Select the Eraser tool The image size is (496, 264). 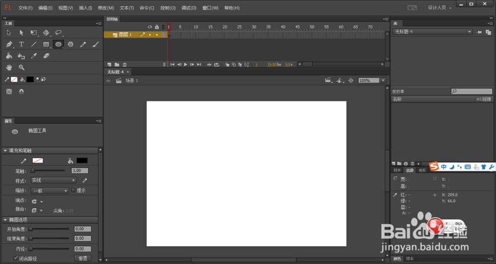[46, 56]
